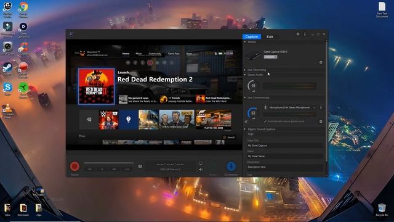Click the blue lightbulb tips tile

point(129,120)
